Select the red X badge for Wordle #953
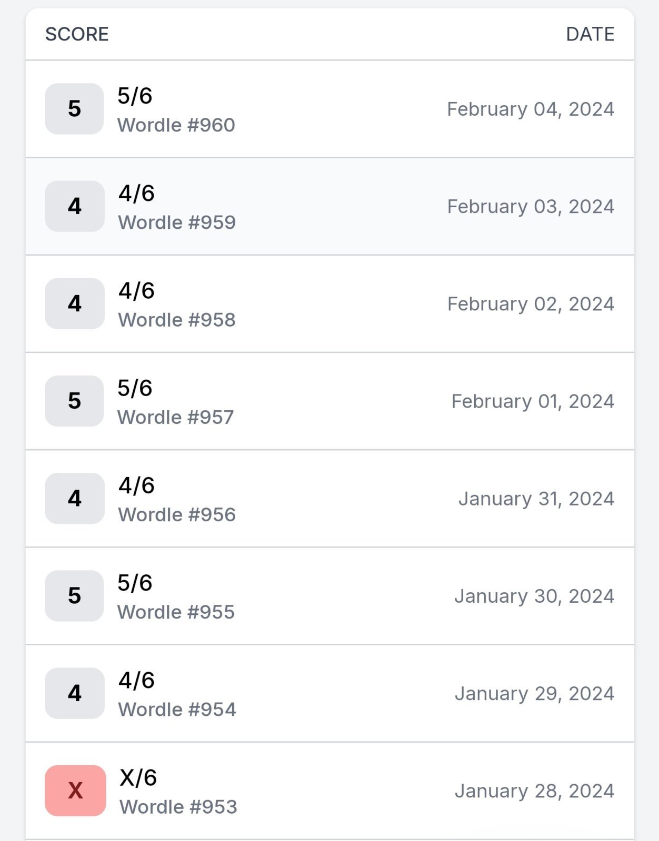Viewport: 659px width, 841px height. tap(75, 791)
